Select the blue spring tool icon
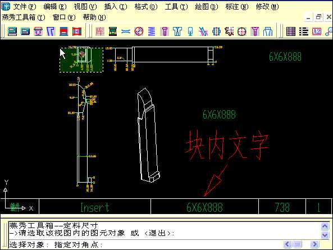The width and height of the screenshot is (333, 250). click(152, 31)
